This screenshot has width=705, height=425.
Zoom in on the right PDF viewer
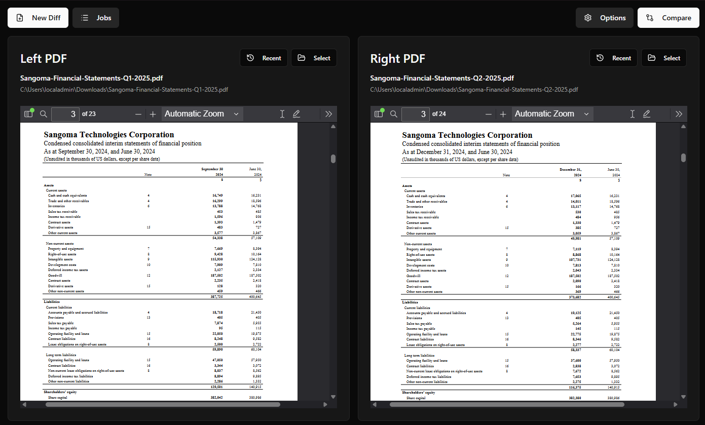(503, 114)
